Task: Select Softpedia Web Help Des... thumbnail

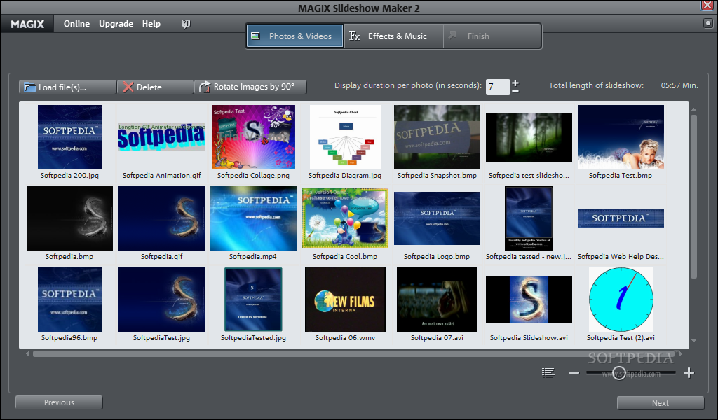Action: coord(621,218)
